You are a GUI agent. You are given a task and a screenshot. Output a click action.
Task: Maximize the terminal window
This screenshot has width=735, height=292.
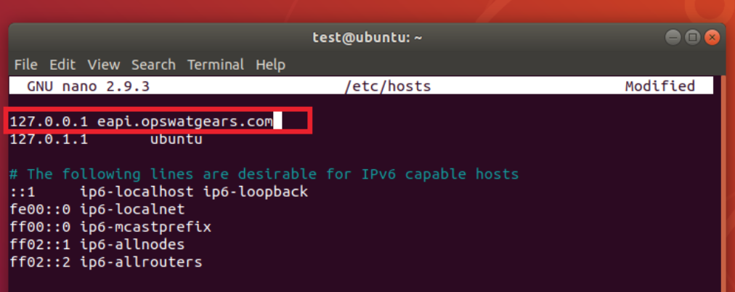(x=692, y=38)
